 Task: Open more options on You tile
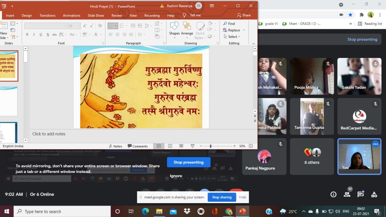tap(375, 144)
